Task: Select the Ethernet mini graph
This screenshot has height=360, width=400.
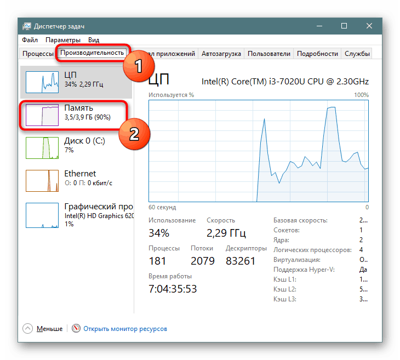Action: pos(42,181)
